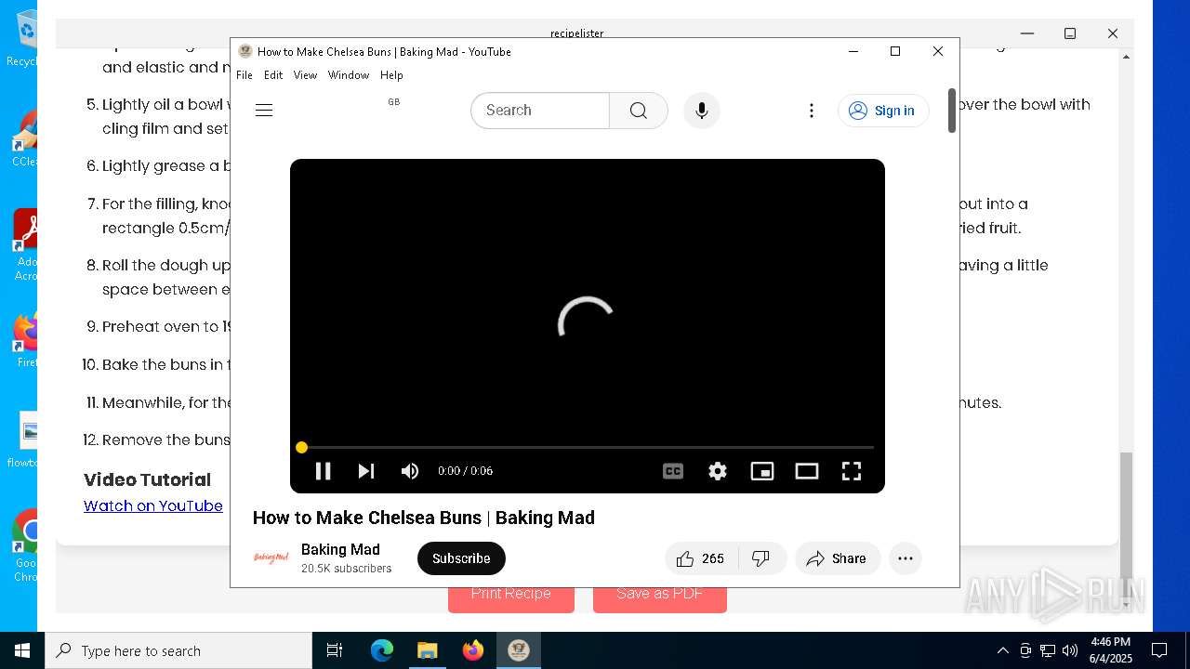The image size is (1190, 669).
Task: Open Baking Mad channel name link
Action: pyautogui.click(x=340, y=549)
